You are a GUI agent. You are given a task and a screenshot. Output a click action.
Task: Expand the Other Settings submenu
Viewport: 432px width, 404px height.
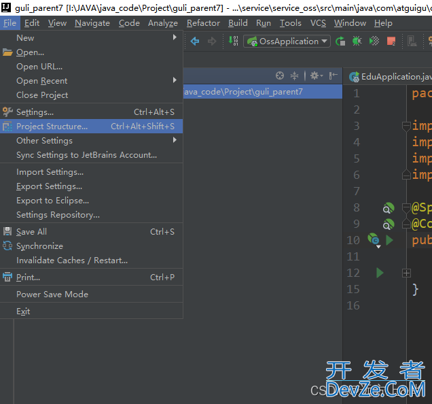[92, 141]
